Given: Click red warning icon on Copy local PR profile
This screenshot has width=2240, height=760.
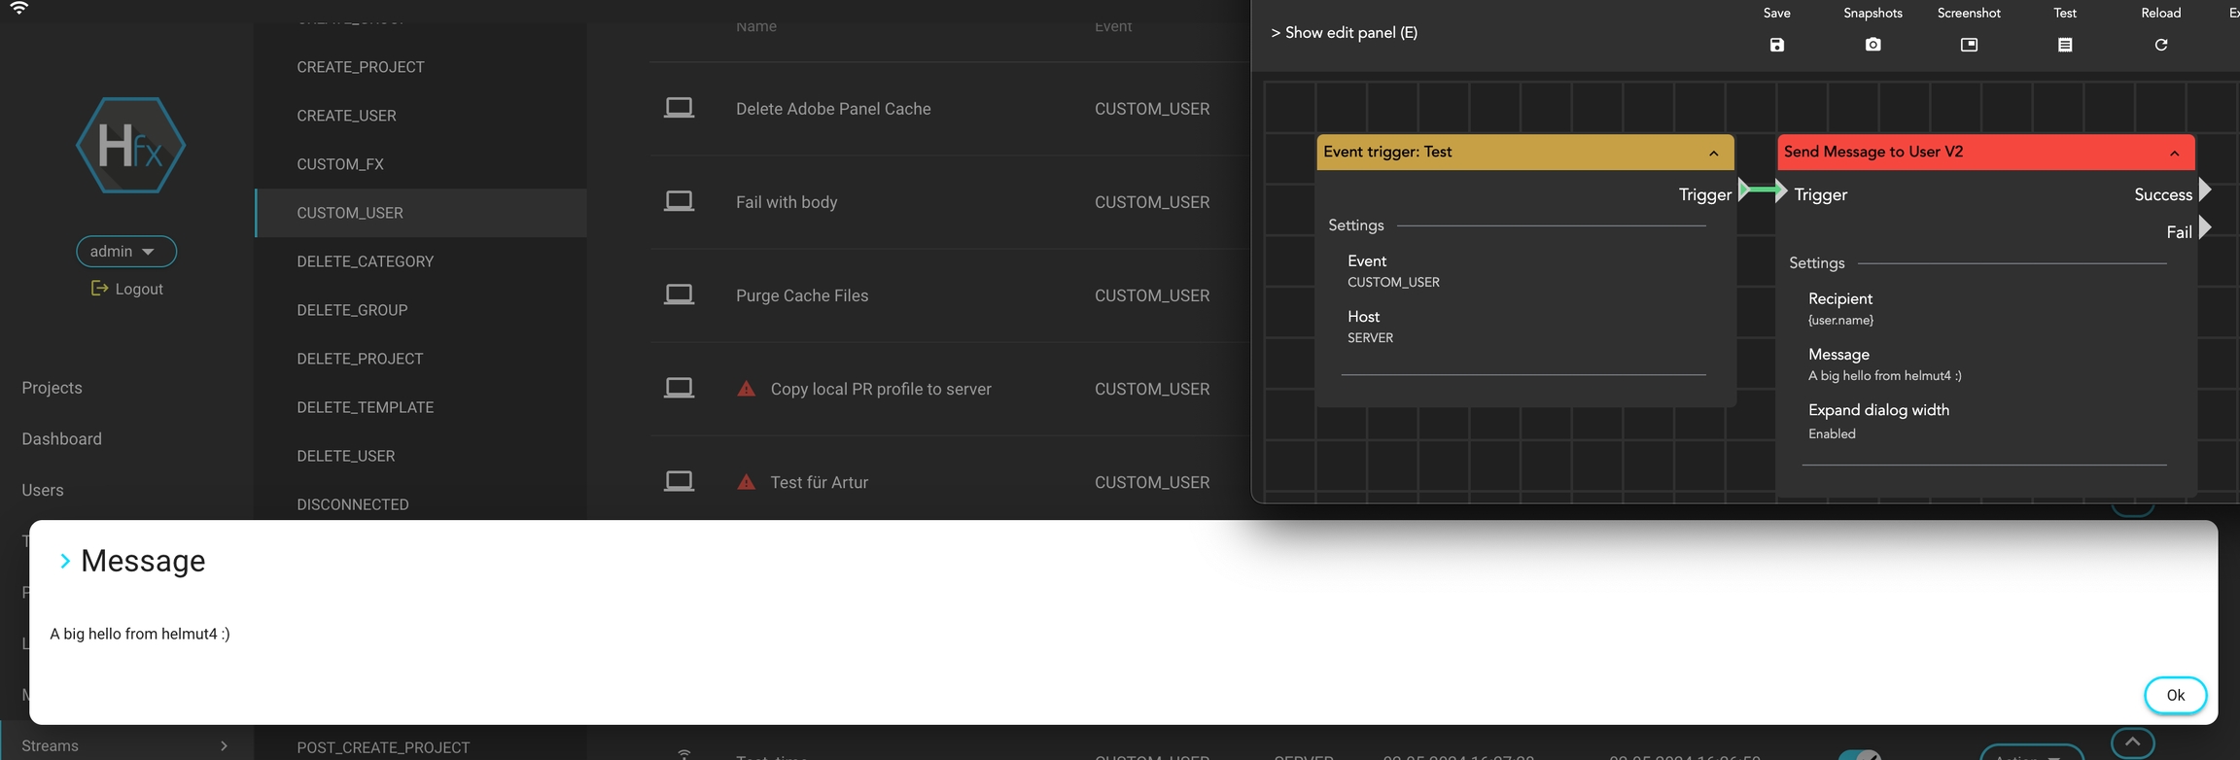Looking at the screenshot, I should (x=746, y=389).
